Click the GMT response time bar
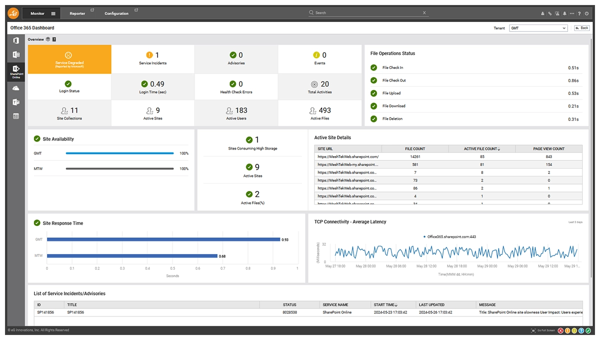The image size is (600, 340). click(163, 239)
